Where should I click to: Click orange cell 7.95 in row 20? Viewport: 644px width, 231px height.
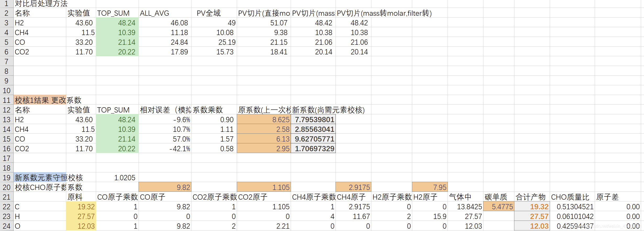point(430,187)
